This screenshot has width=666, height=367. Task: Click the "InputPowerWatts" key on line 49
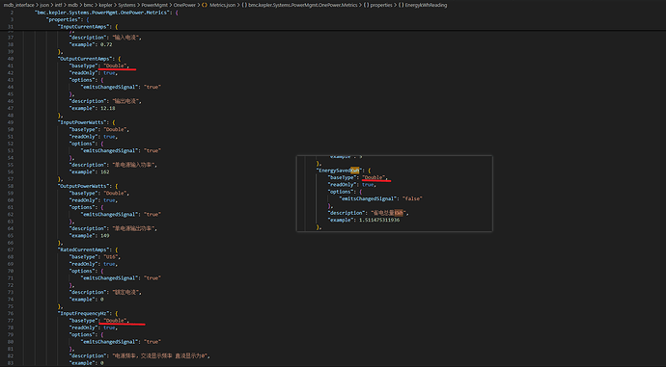83,122
